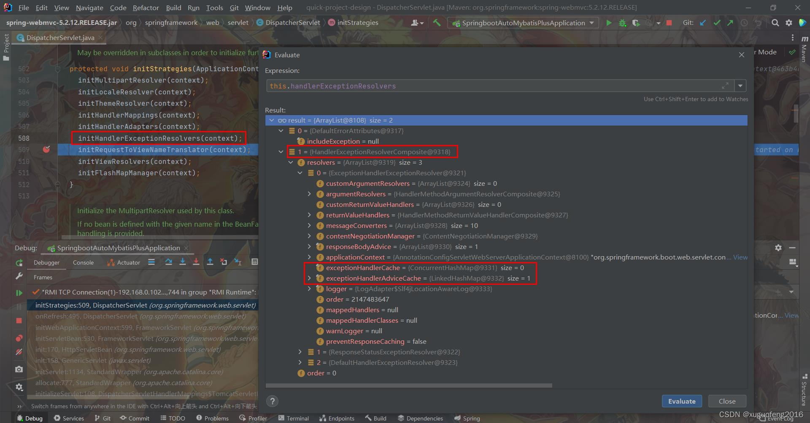
Task: Commit changes with the Git green checkmark
Action: point(717,23)
